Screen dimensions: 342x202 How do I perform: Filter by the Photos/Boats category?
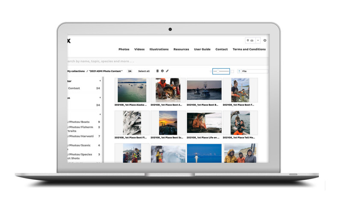[80, 122]
